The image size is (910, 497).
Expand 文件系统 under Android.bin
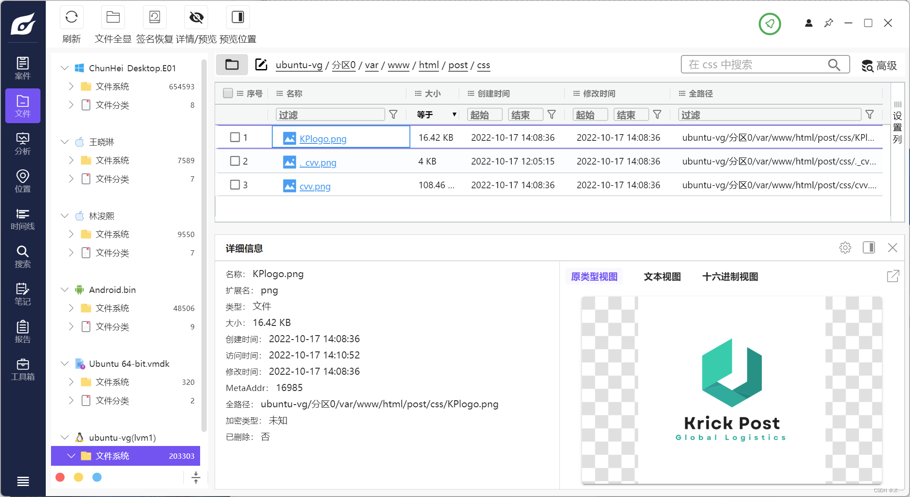click(71, 308)
